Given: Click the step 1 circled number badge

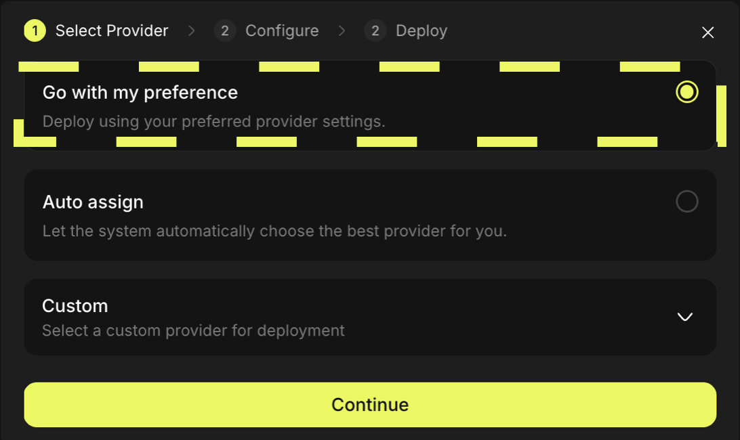Looking at the screenshot, I should [35, 30].
